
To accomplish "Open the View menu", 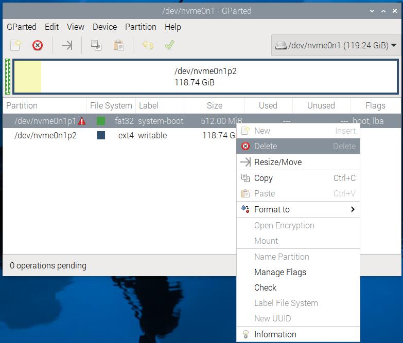I will (76, 27).
